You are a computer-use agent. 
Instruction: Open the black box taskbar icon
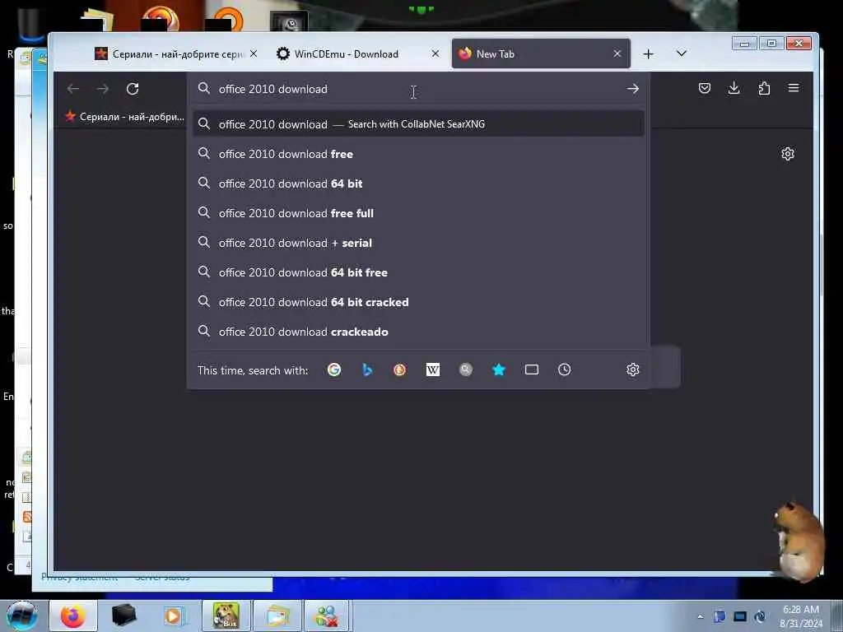[x=123, y=616]
